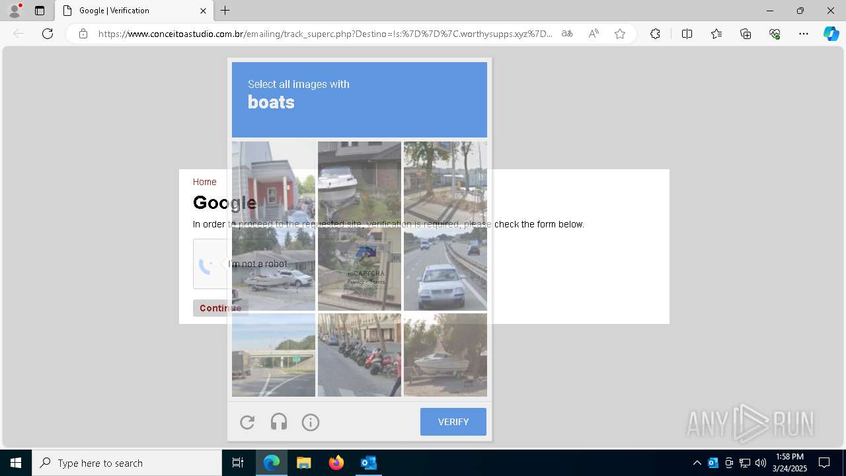The image size is (846, 476).
Task: Select the sidewalk with trees tile
Action: click(x=445, y=183)
